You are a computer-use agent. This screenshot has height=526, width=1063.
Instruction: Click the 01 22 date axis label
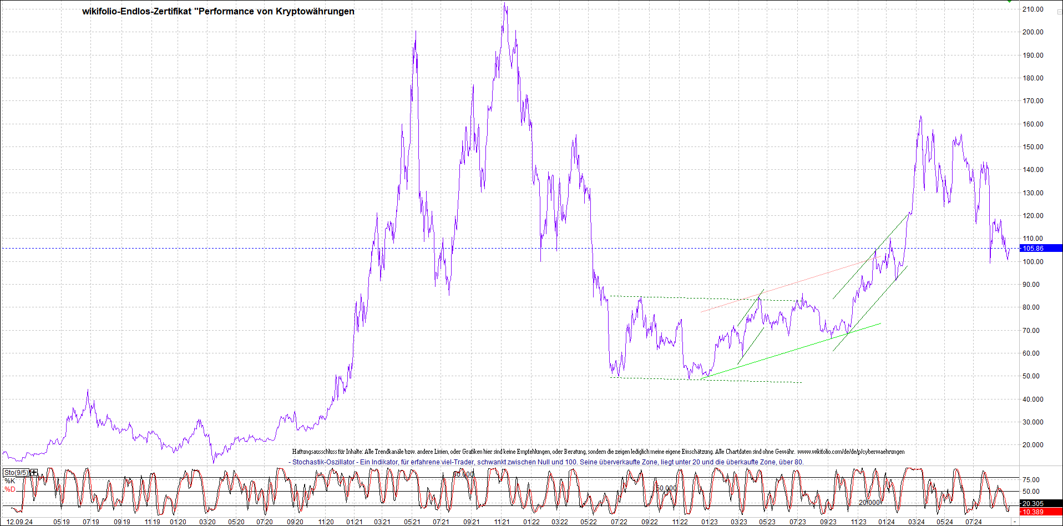tap(531, 522)
